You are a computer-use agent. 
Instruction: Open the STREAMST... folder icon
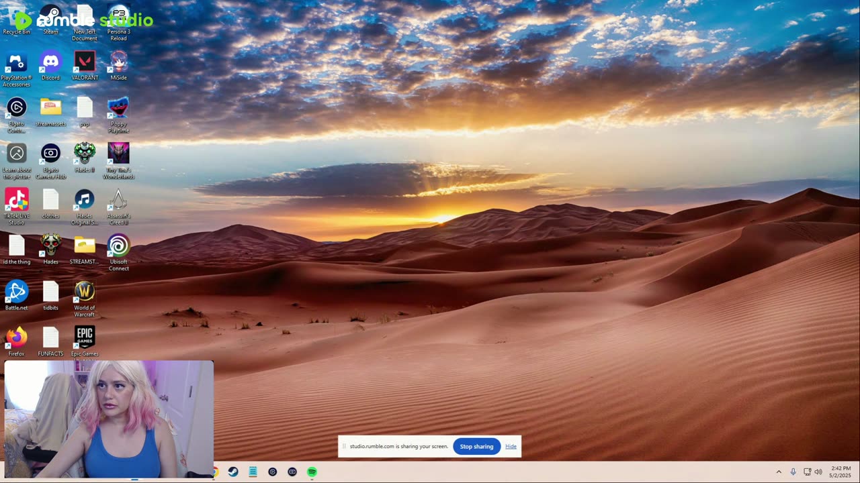coord(85,250)
